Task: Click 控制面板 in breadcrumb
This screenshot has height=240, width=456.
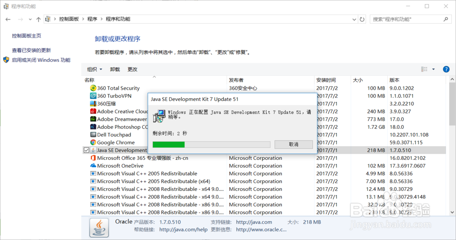Action: pos(69,19)
